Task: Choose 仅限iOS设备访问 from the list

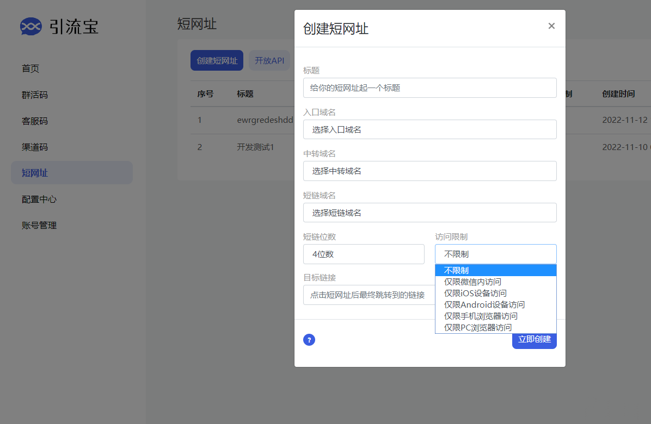Action: click(475, 293)
